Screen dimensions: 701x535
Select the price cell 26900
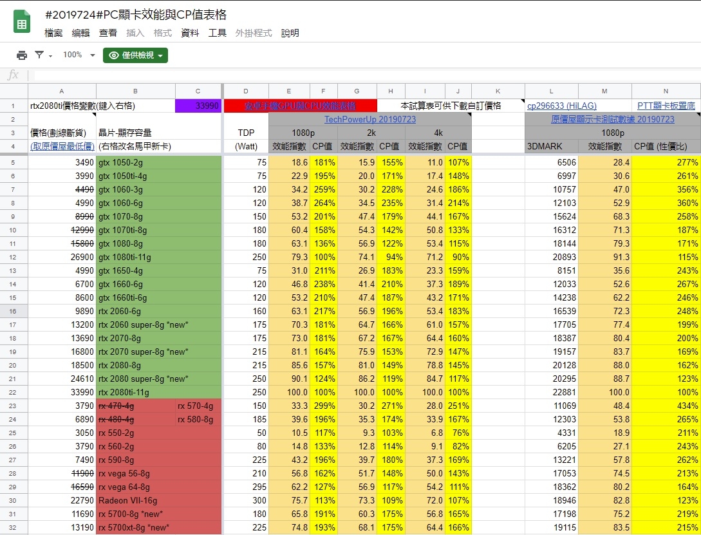point(62,257)
